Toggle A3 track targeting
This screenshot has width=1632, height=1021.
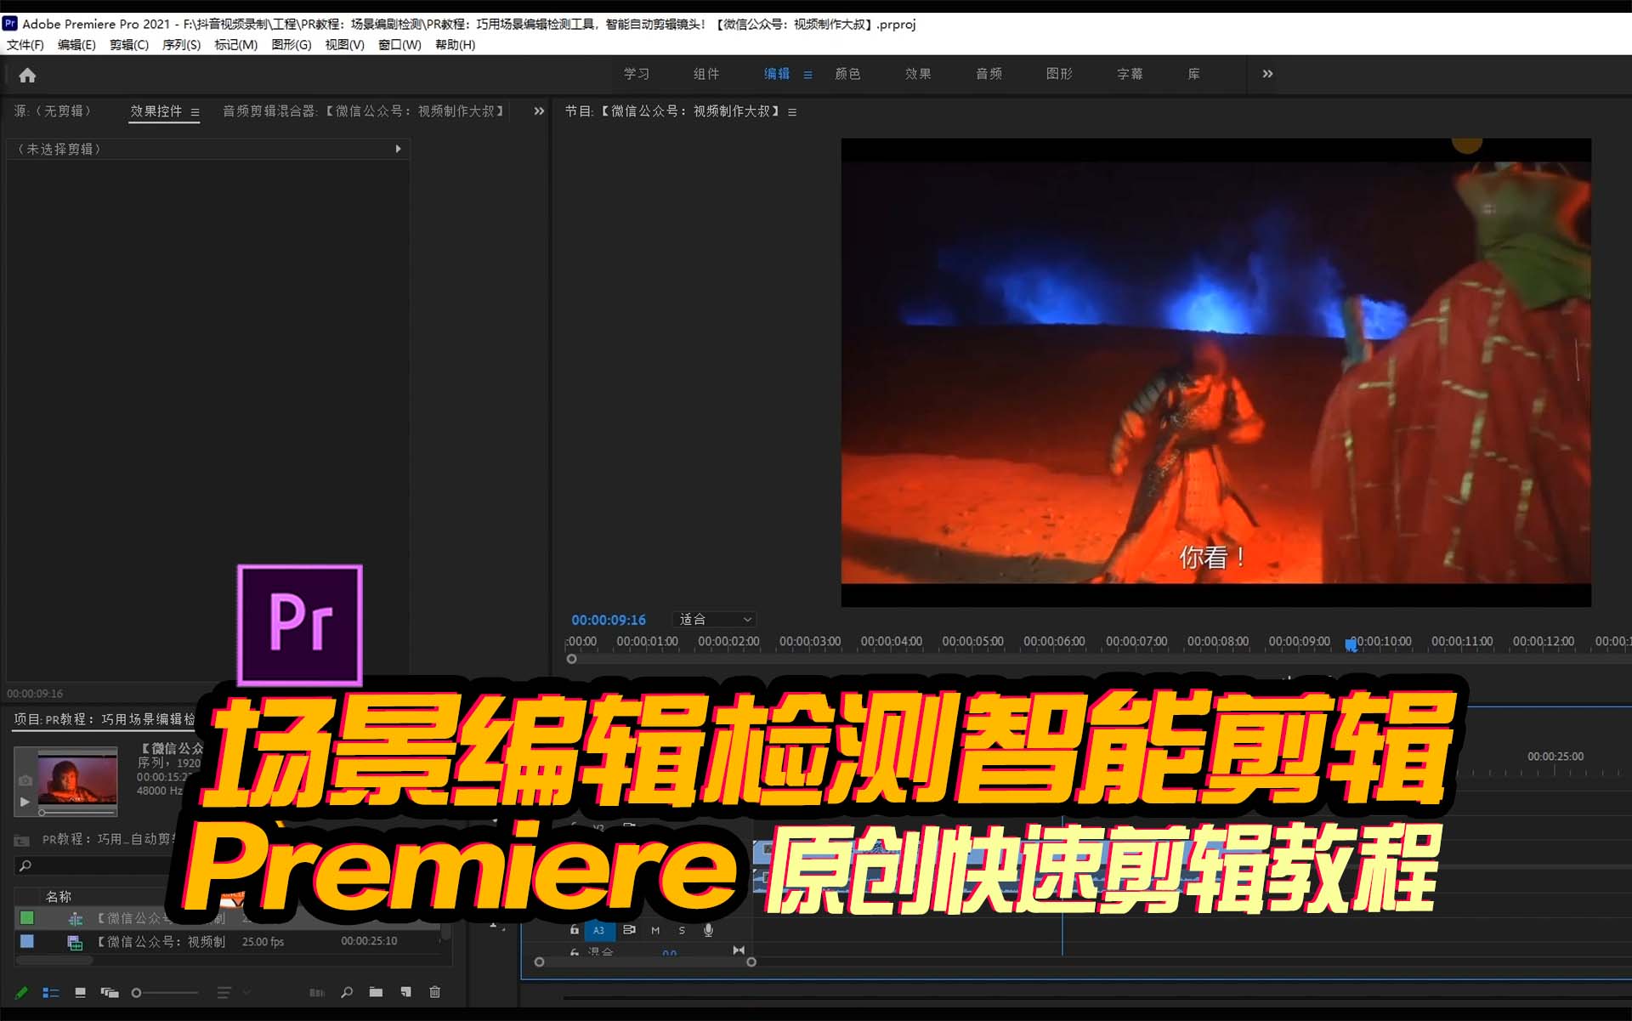coord(599,931)
